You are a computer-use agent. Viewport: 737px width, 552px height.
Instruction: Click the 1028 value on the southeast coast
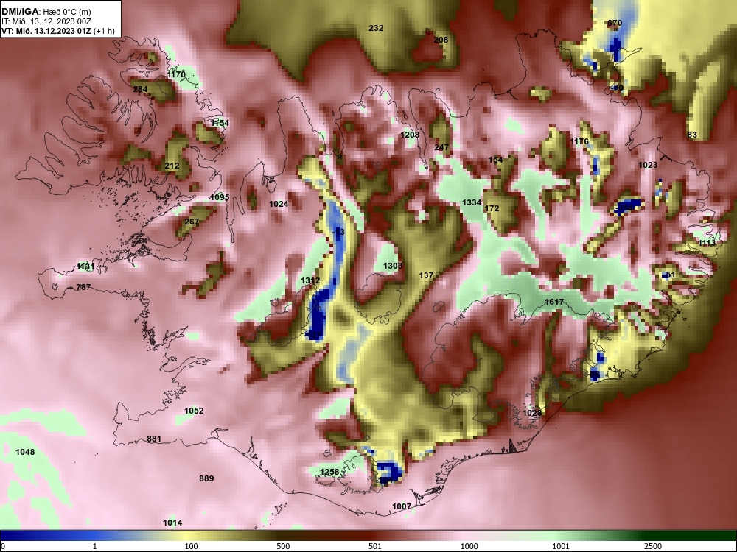(x=533, y=413)
